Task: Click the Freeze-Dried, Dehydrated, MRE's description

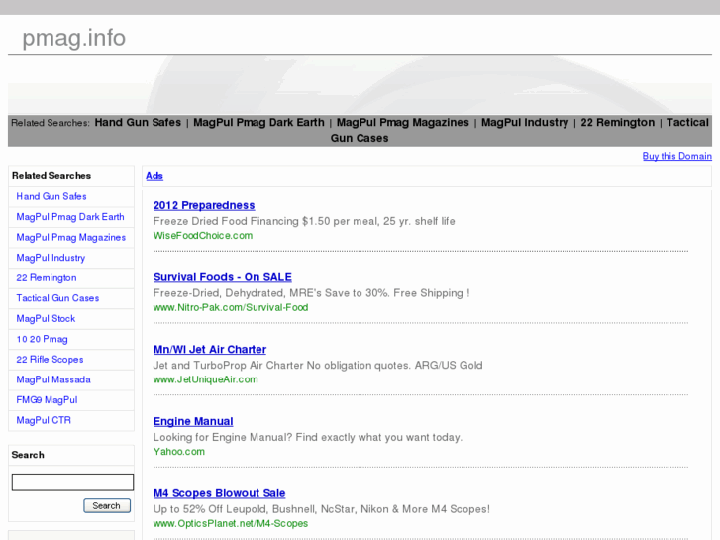Action: coord(311,293)
